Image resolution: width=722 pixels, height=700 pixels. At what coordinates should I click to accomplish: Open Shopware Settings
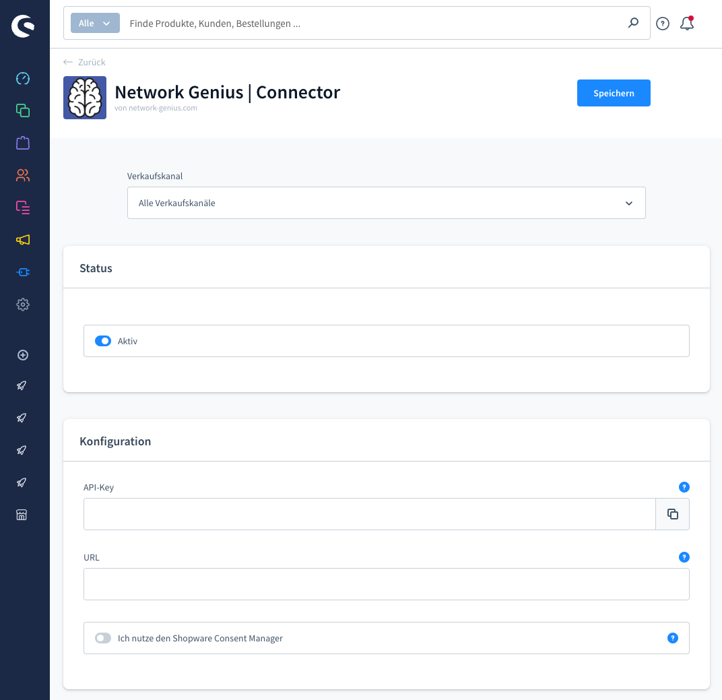click(x=22, y=305)
